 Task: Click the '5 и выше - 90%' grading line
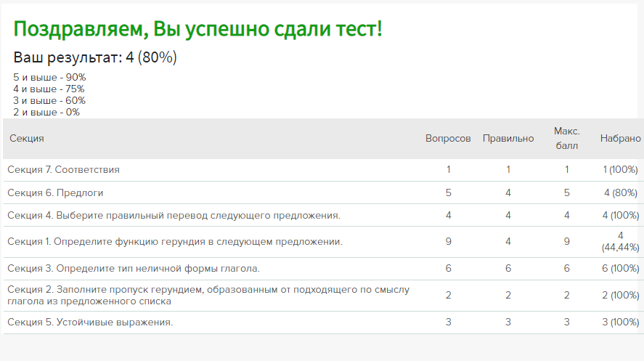pos(49,77)
